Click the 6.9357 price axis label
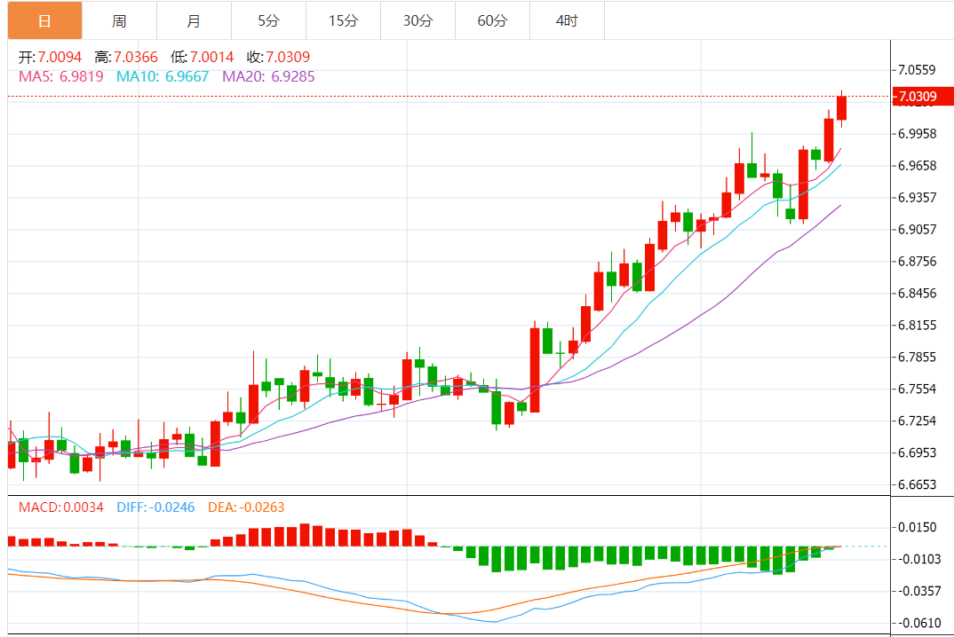 tap(917, 198)
